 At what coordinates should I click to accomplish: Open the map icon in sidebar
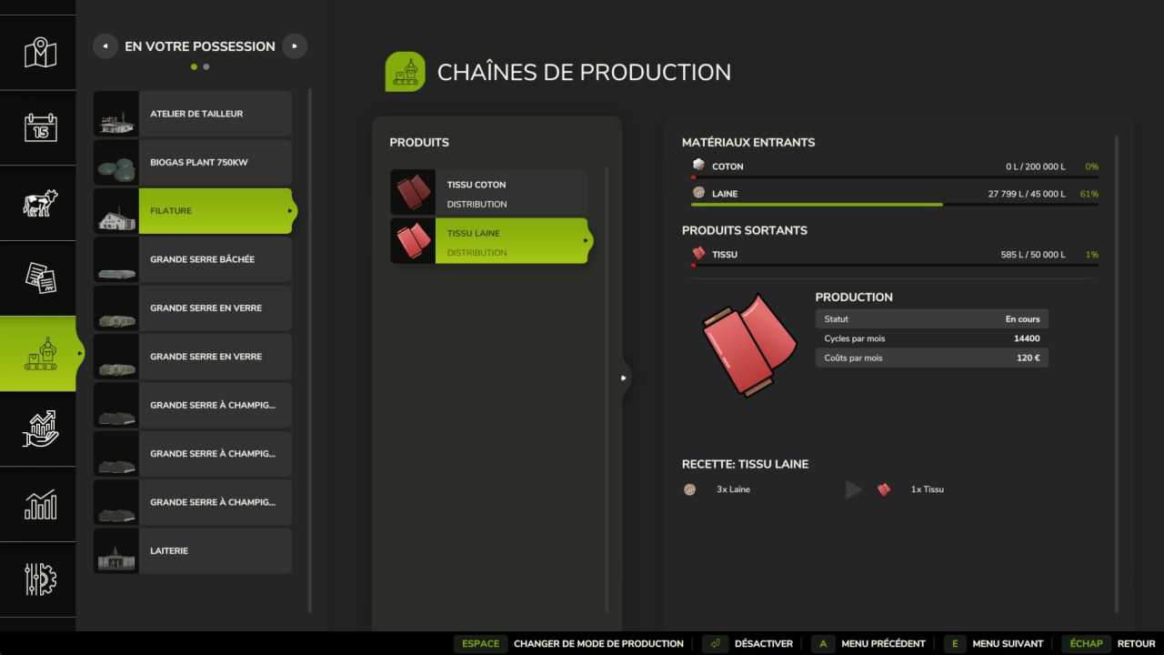[x=39, y=53]
